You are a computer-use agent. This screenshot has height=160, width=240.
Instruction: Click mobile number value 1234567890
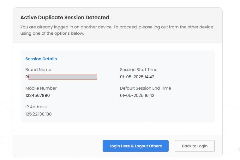(x=38, y=96)
